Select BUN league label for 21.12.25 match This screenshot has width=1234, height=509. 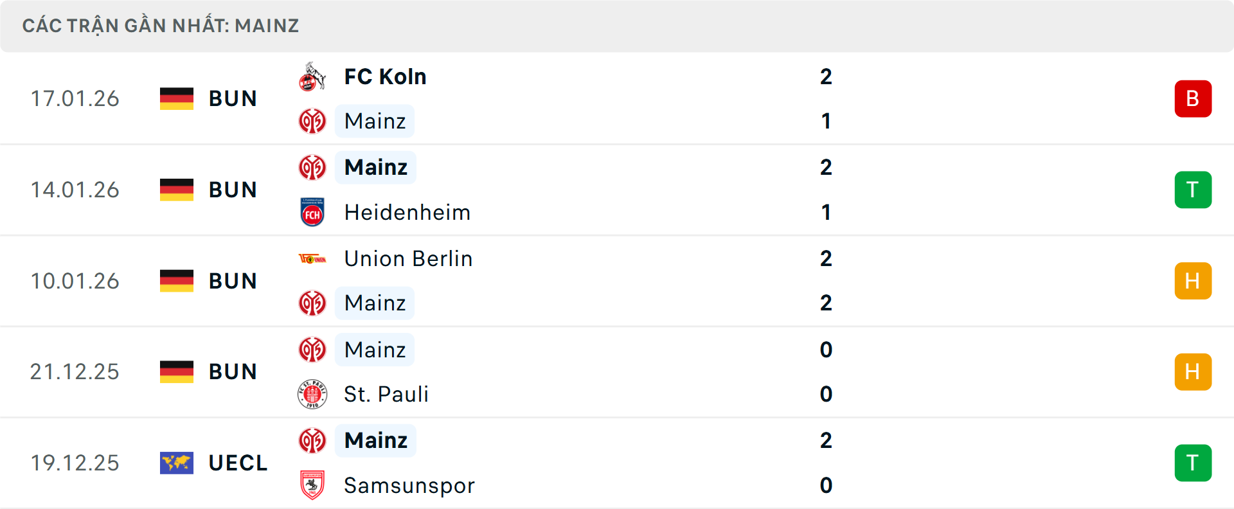pyautogui.click(x=233, y=372)
